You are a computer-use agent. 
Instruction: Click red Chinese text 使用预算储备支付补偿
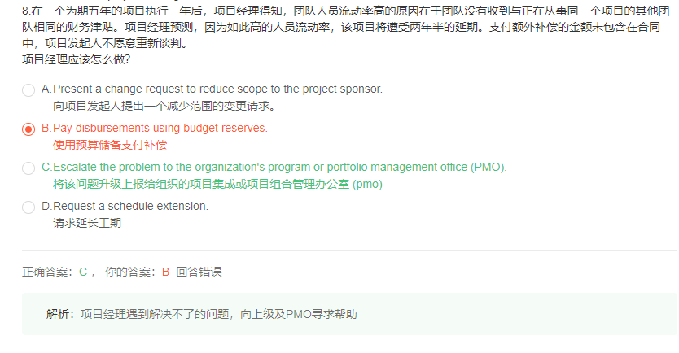[x=110, y=145]
